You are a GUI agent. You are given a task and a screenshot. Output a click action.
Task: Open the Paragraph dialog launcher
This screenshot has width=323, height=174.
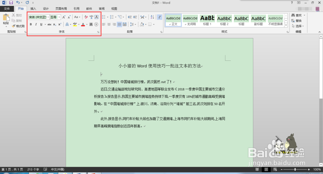point(161,32)
